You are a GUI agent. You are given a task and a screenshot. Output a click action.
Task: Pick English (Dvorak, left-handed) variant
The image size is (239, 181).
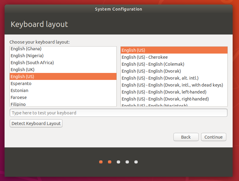pos(164,92)
